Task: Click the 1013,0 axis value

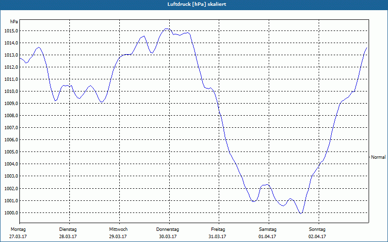Action: click(x=11, y=55)
